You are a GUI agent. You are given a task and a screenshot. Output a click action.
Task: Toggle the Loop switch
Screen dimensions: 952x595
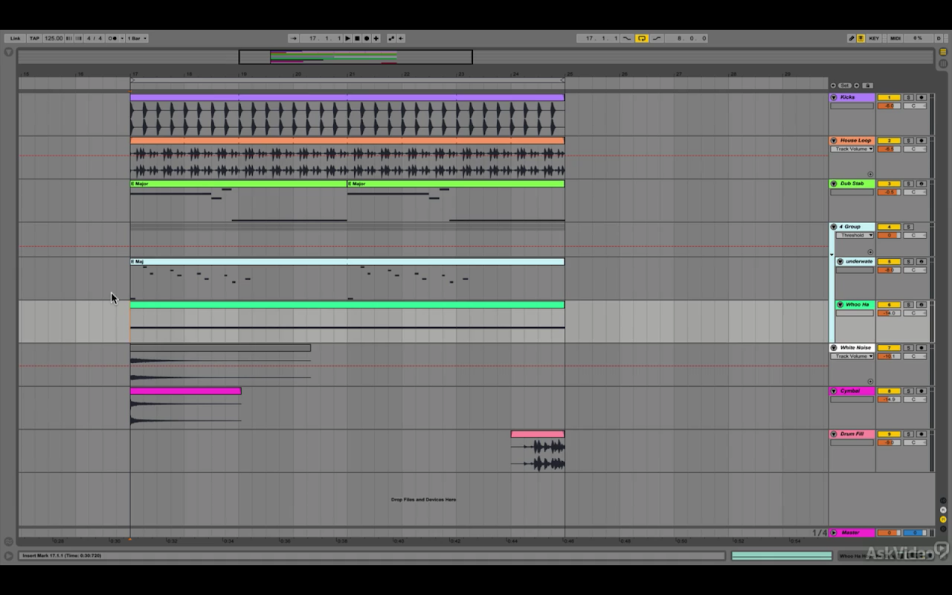[641, 38]
